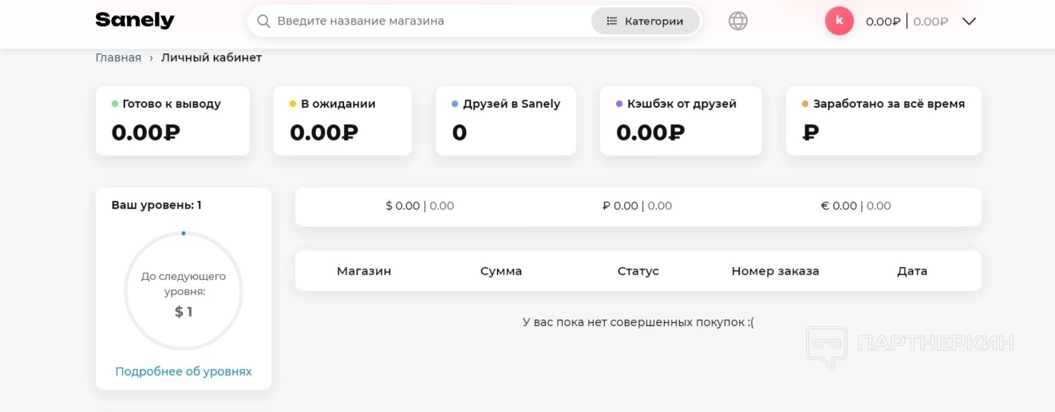Click the pink user avatar

[840, 21]
